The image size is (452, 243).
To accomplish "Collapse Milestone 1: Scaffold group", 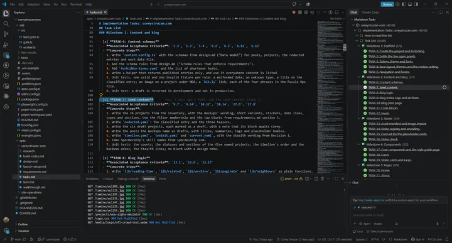I will pyautogui.click(x=359, y=46).
